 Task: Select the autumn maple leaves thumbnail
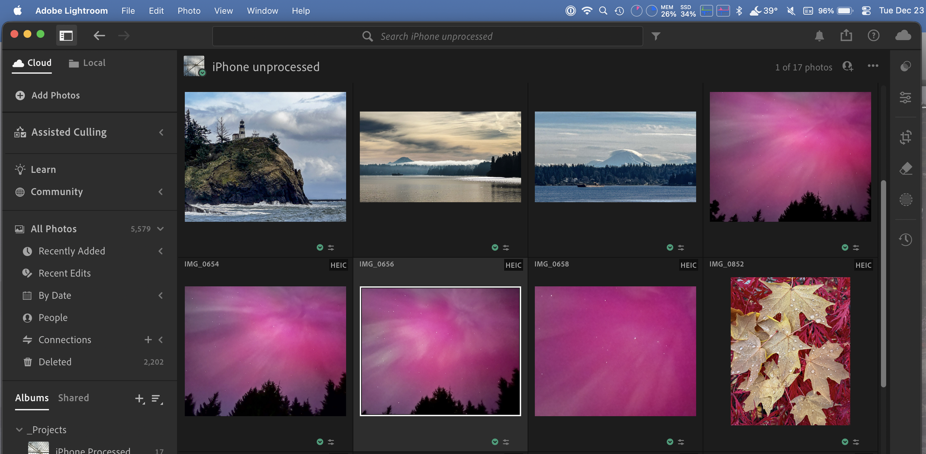coord(790,351)
